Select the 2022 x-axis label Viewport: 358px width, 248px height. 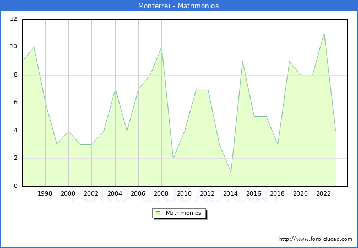tap(324, 194)
